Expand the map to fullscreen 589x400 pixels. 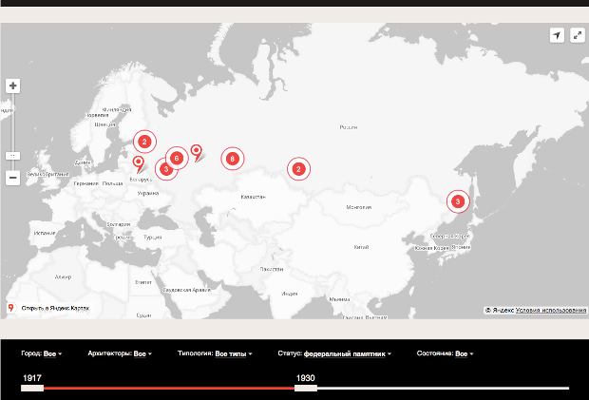576,35
